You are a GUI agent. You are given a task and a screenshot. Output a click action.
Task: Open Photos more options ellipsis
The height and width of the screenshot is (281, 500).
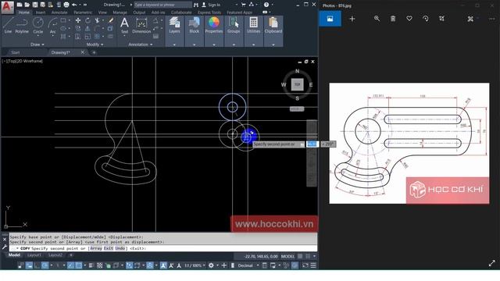pyautogui.click(x=492, y=19)
